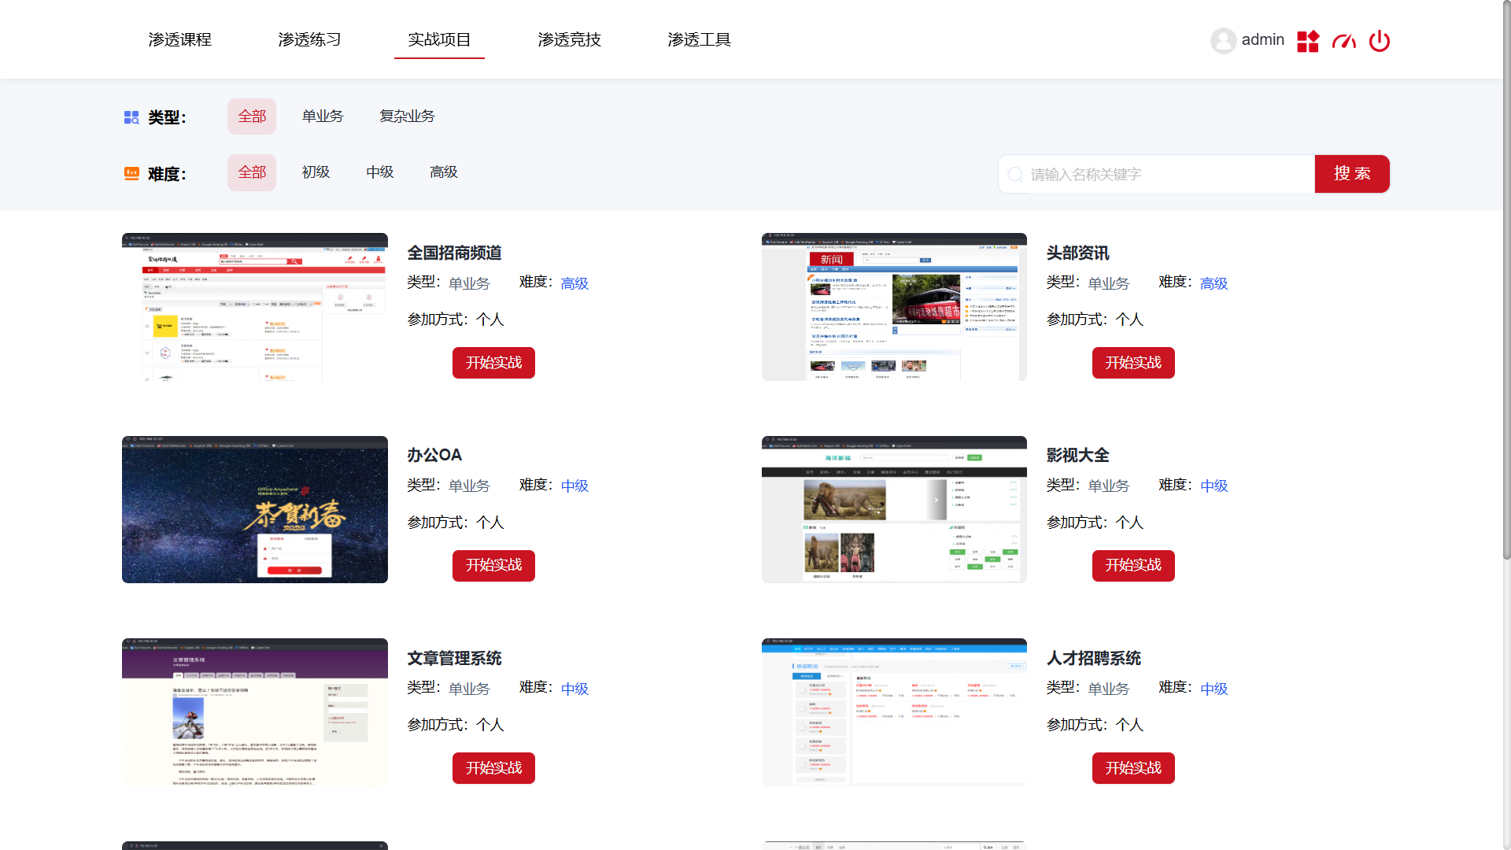Open the 渗透课程 menu
This screenshot has width=1511, height=850.
(180, 39)
